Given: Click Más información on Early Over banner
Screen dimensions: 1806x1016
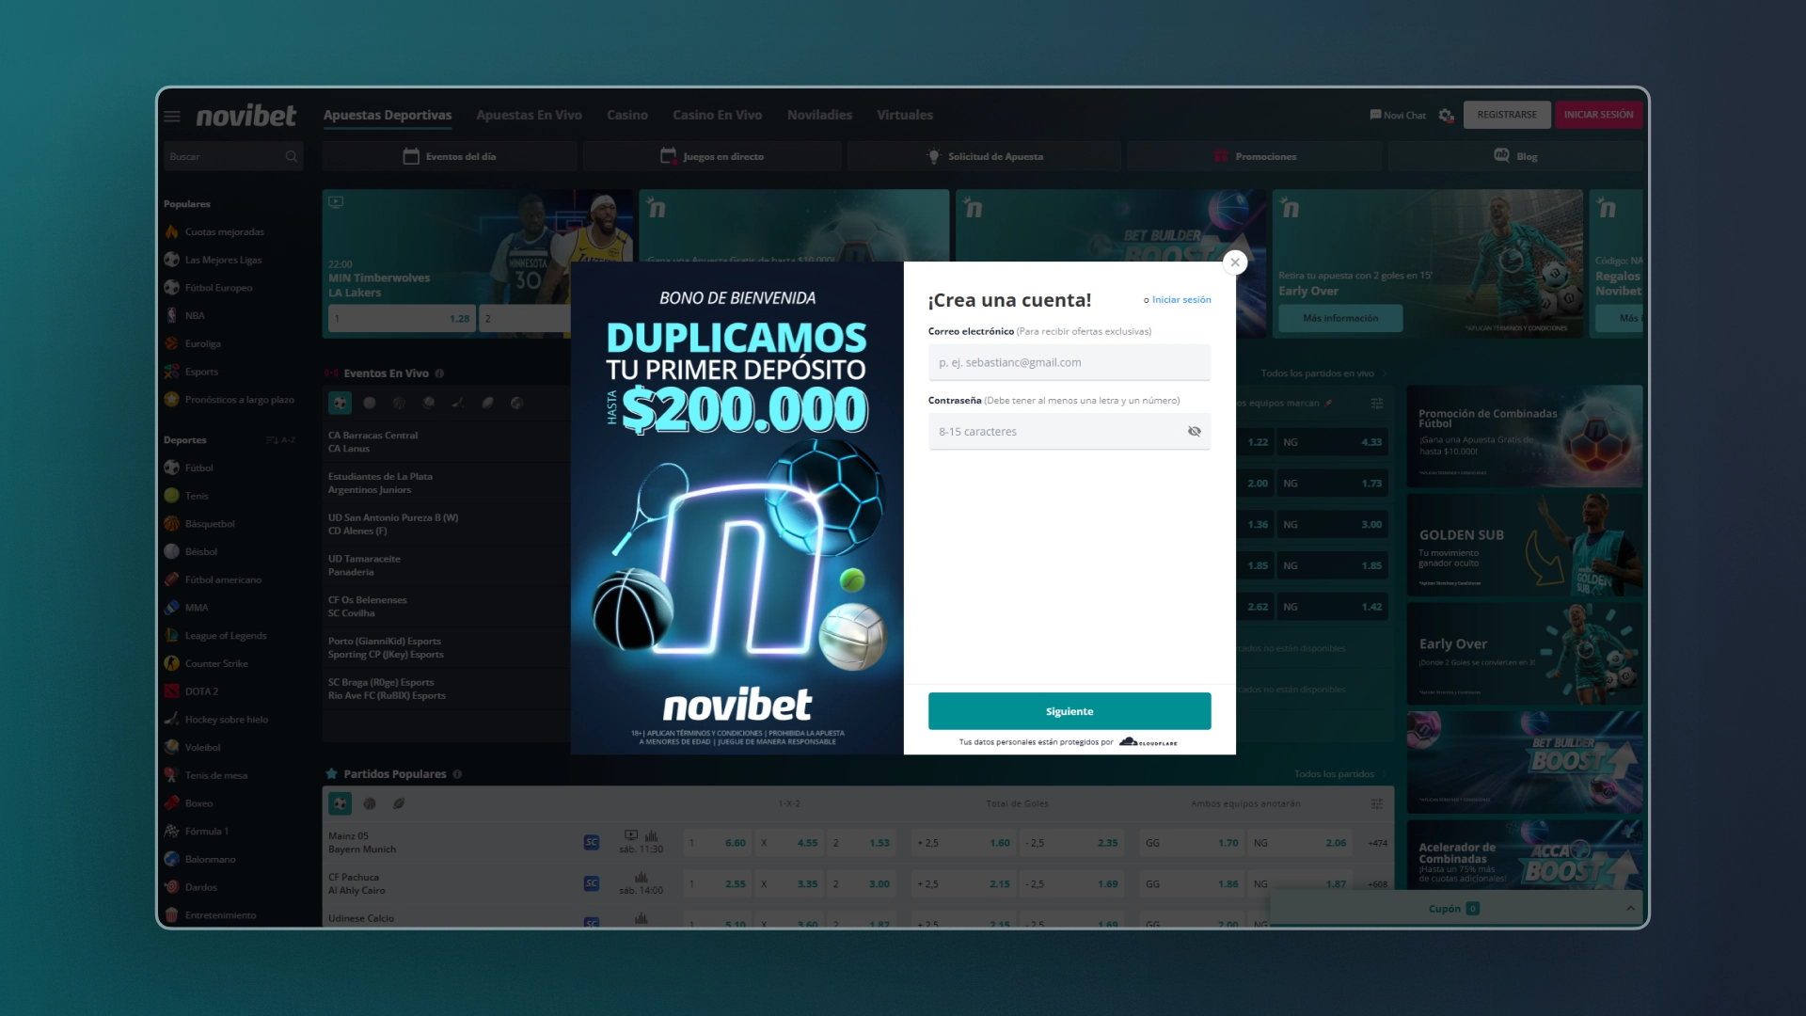Looking at the screenshot, I should [x=1340, y=319].
